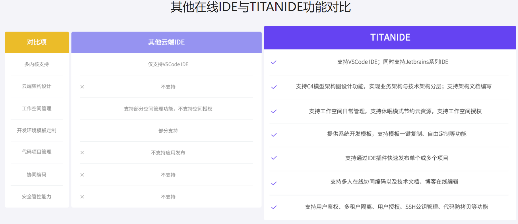Click the checkmark next to C4模型架构图设计 row

[274, 87]
